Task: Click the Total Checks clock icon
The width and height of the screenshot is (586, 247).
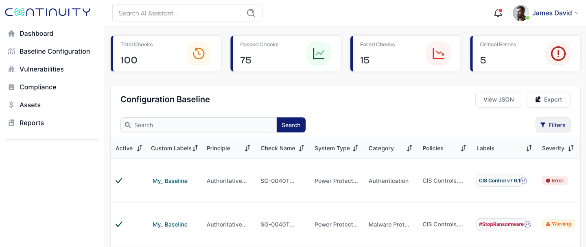Action: tap(199, 54)
